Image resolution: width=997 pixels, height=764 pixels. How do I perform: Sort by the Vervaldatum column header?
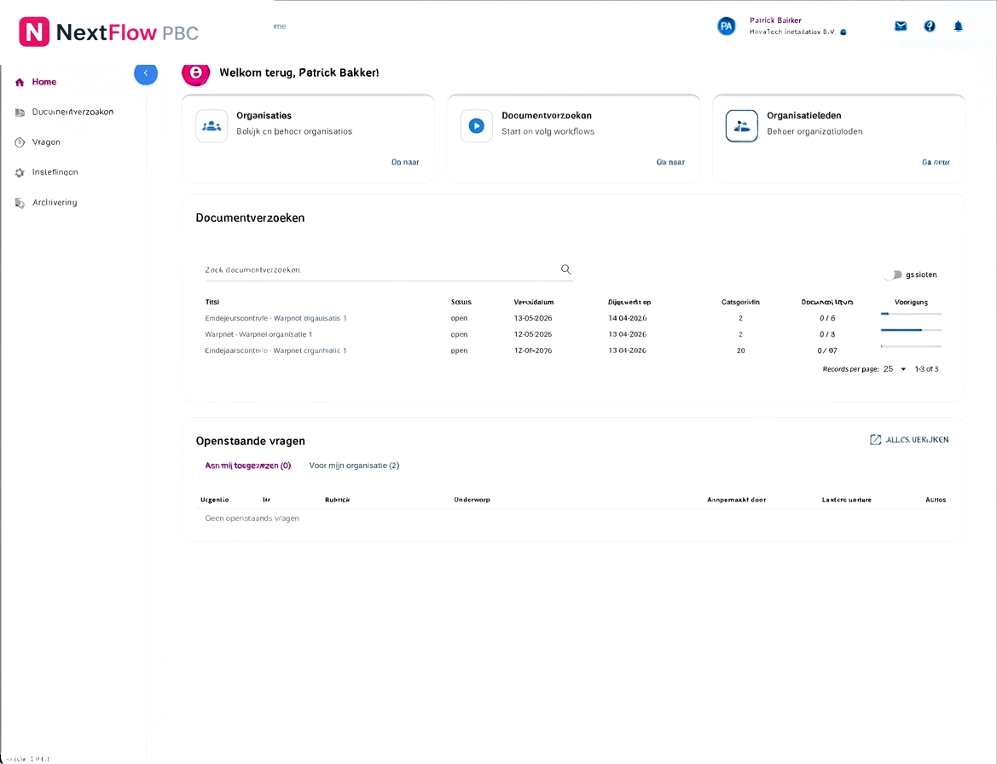click(534, 302)
